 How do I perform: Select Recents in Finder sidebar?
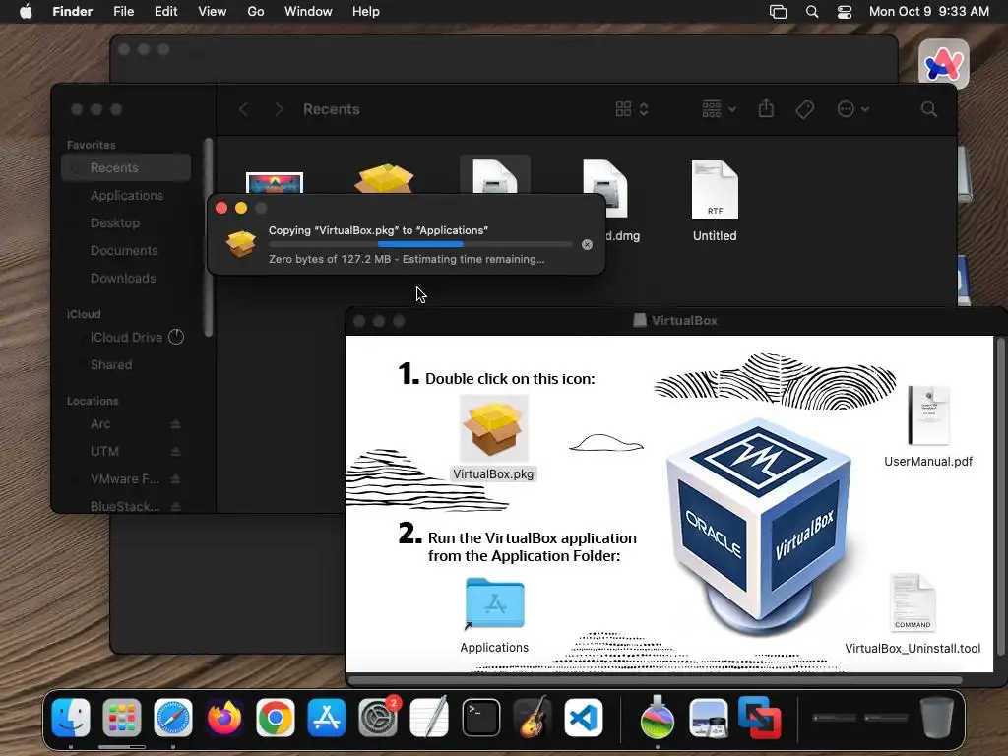[126, 167]
